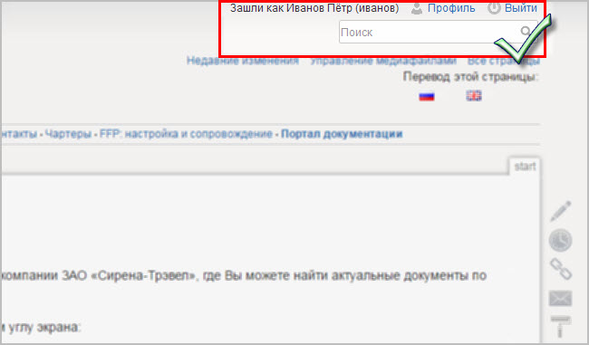Open Портал документации link

(x=342, y=134)
